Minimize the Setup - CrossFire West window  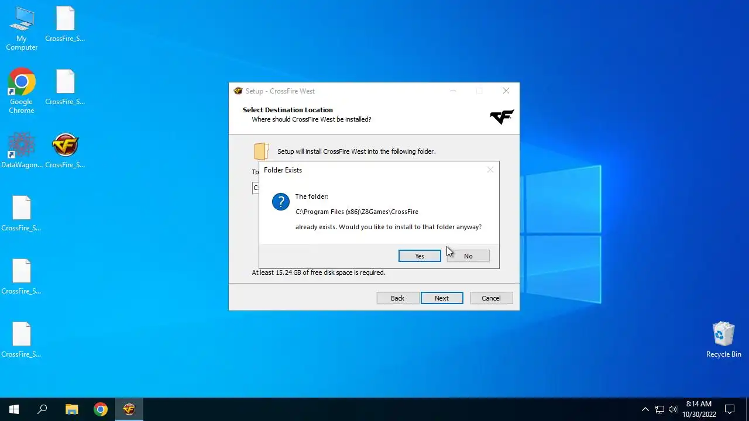tap(453, 91)
